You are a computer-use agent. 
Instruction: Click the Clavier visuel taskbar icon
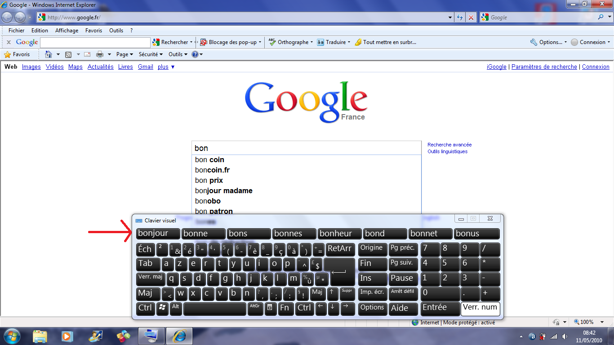151,336
